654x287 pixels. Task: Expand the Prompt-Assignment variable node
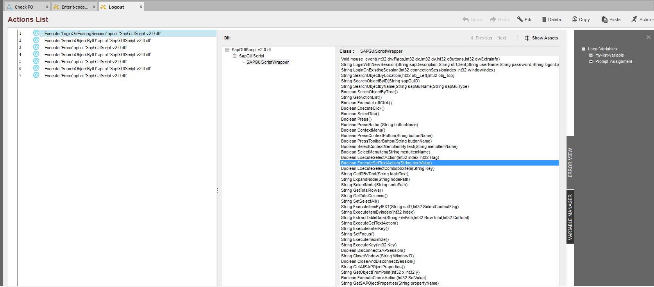click(591, 61)
